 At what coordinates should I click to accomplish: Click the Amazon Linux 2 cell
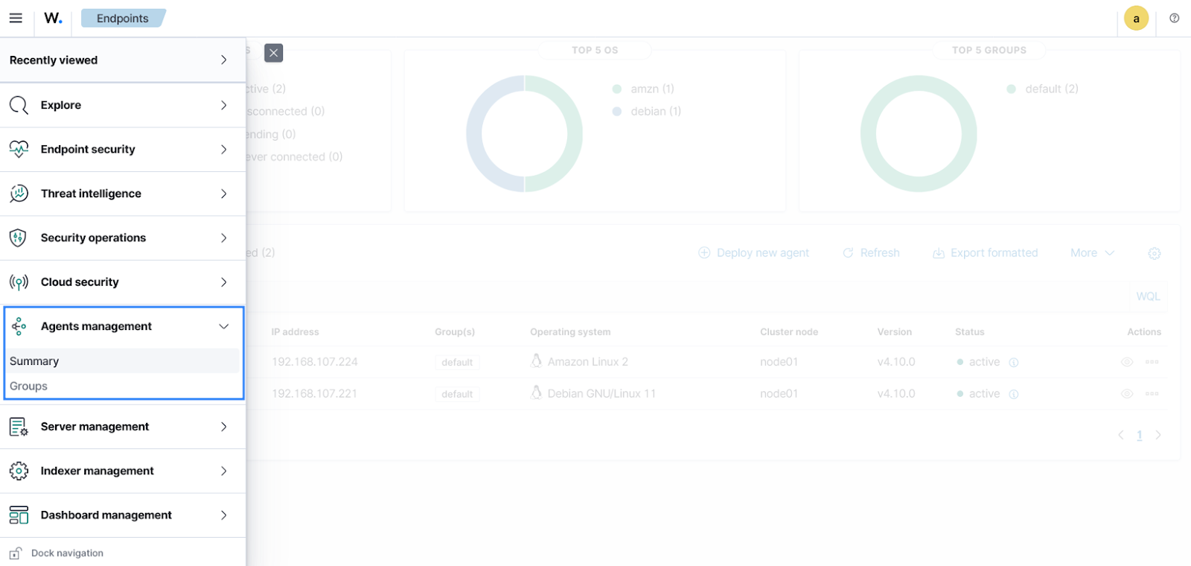[579, 362]
